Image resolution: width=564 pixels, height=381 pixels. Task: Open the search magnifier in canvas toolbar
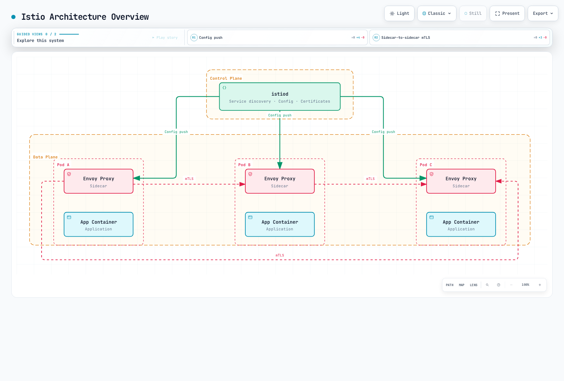click(x=487, y=285)
